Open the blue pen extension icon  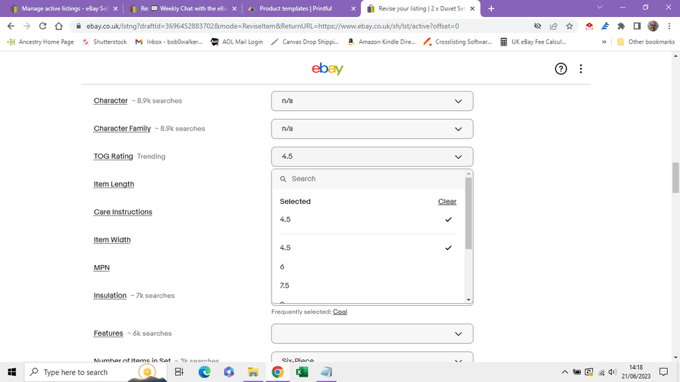pos(605,26)
